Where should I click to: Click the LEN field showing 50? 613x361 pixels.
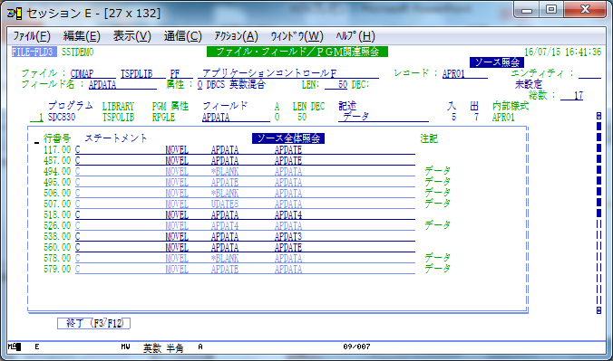[336, 85]
